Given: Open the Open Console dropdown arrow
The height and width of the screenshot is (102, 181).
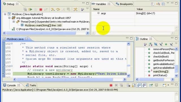Looking at the screenshot, I should click(x=168, y=85).
